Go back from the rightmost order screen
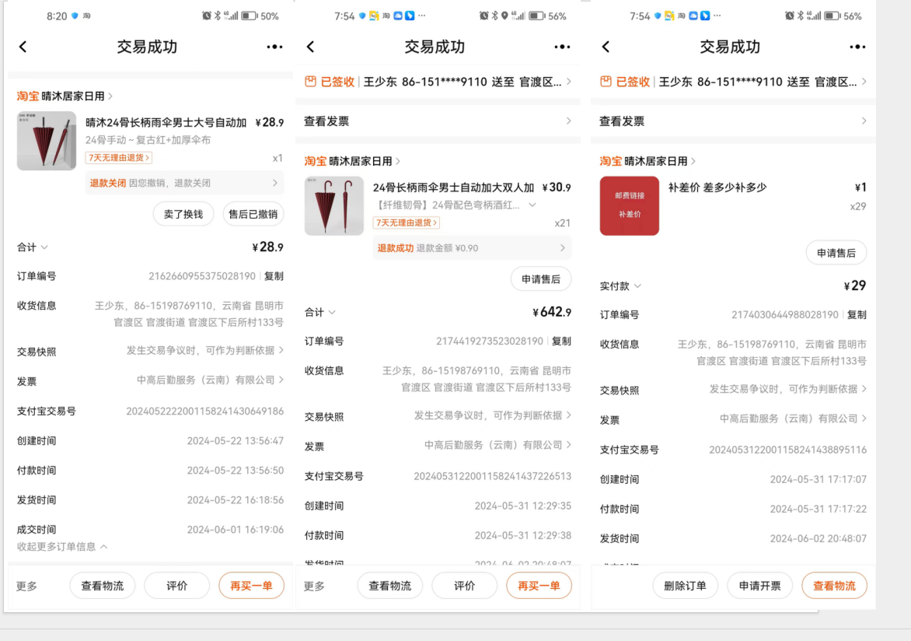This screenshot has width=911, height=641. tap(606, 47)
